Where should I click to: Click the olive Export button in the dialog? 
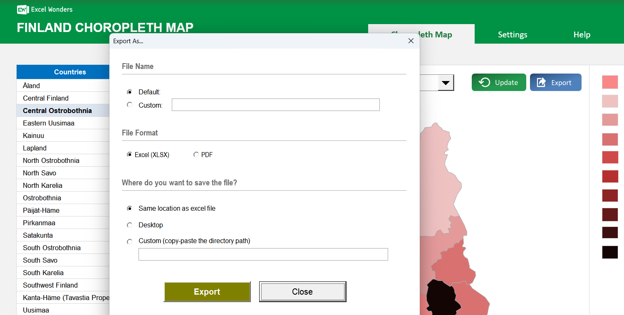click(207, 291)
